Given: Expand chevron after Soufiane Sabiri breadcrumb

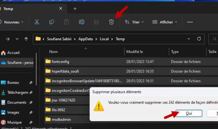Looking at the screenshot, I should point(75,39).
